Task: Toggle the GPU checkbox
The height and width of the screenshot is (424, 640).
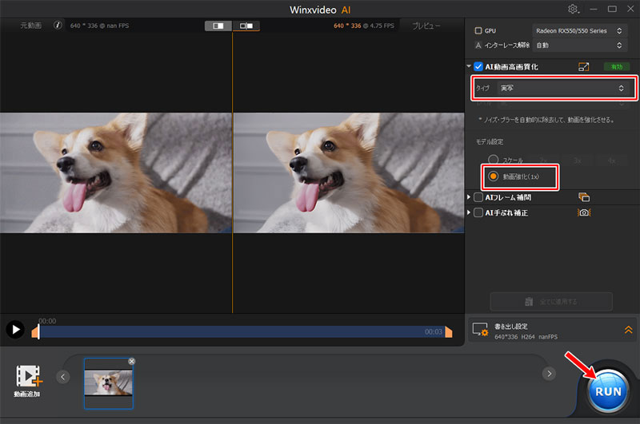Action: [x=478, y=30]
